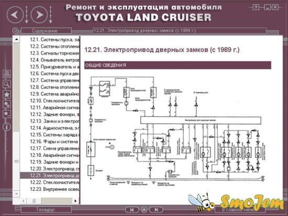Image resolution: width=288 pixels, height=216 pixels.
Task: Open info icon in sidebar
Action: coord(7,127)
